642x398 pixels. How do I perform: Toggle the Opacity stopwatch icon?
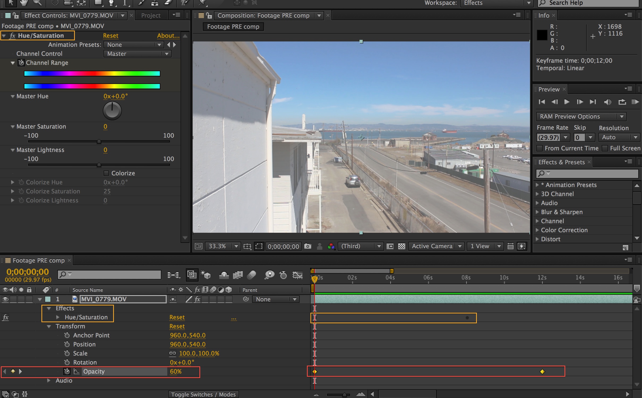(x=67, y=371)
